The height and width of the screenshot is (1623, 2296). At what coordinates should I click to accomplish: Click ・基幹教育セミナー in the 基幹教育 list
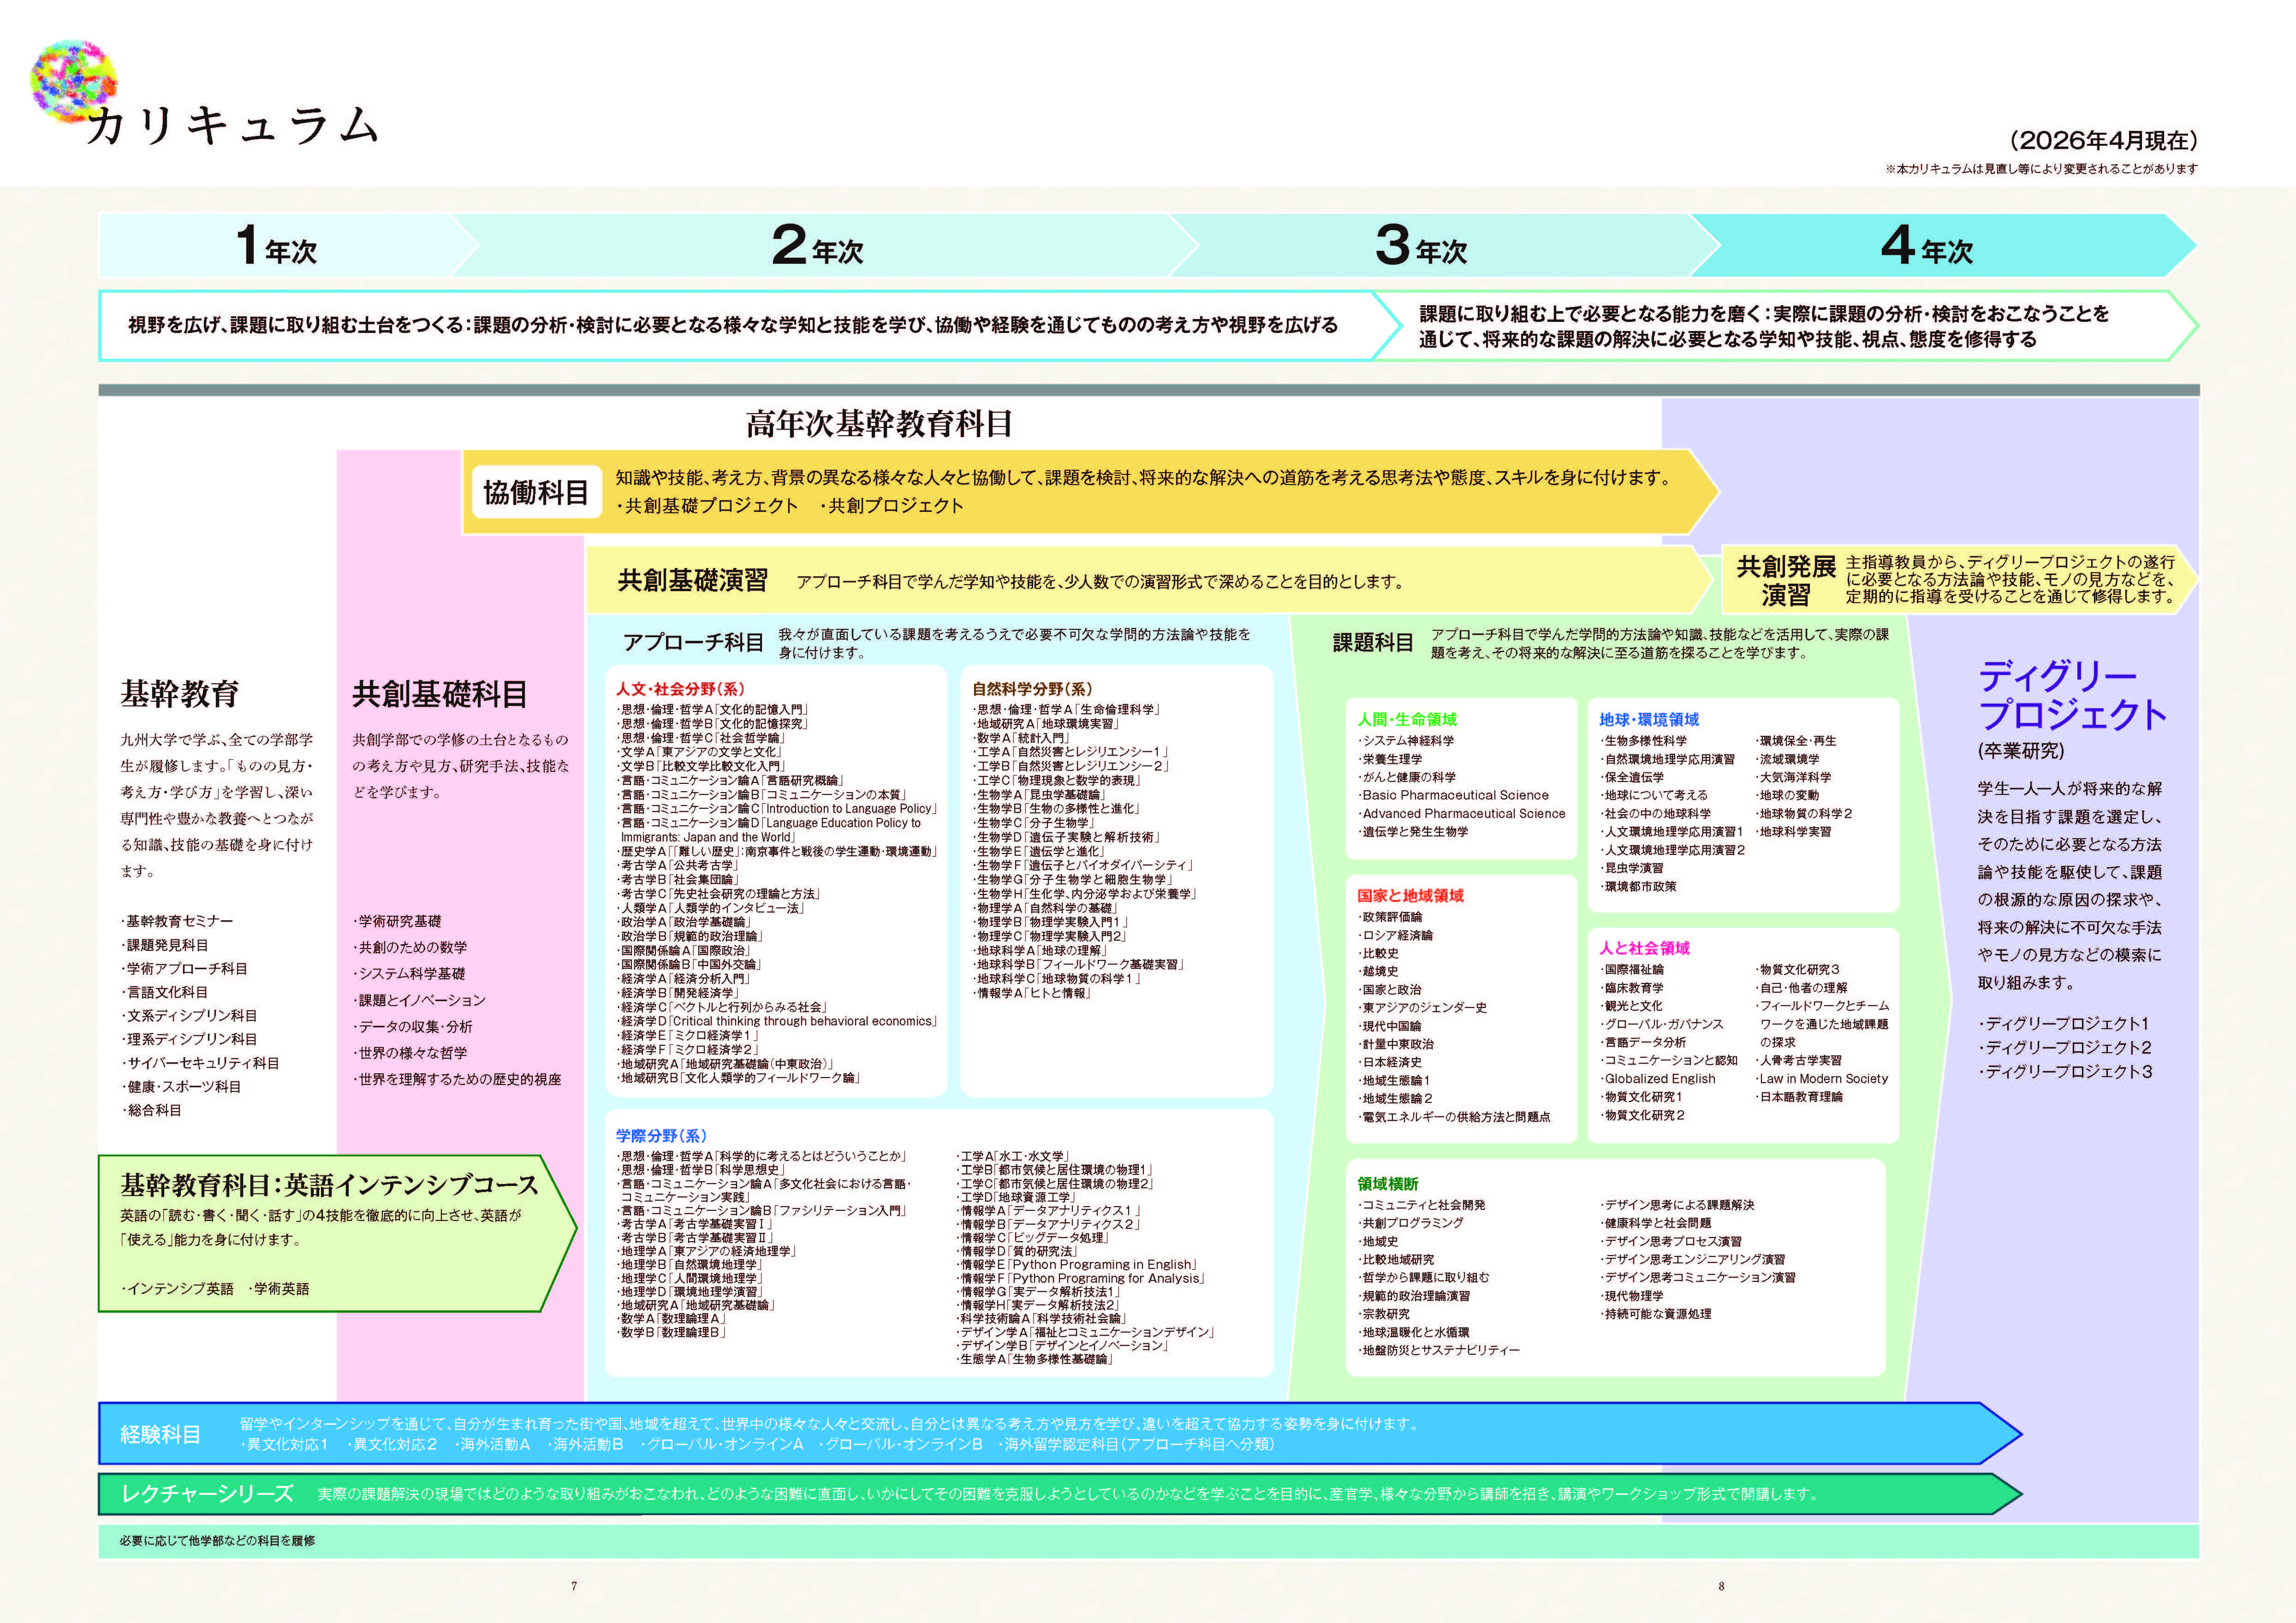(177, 921)
